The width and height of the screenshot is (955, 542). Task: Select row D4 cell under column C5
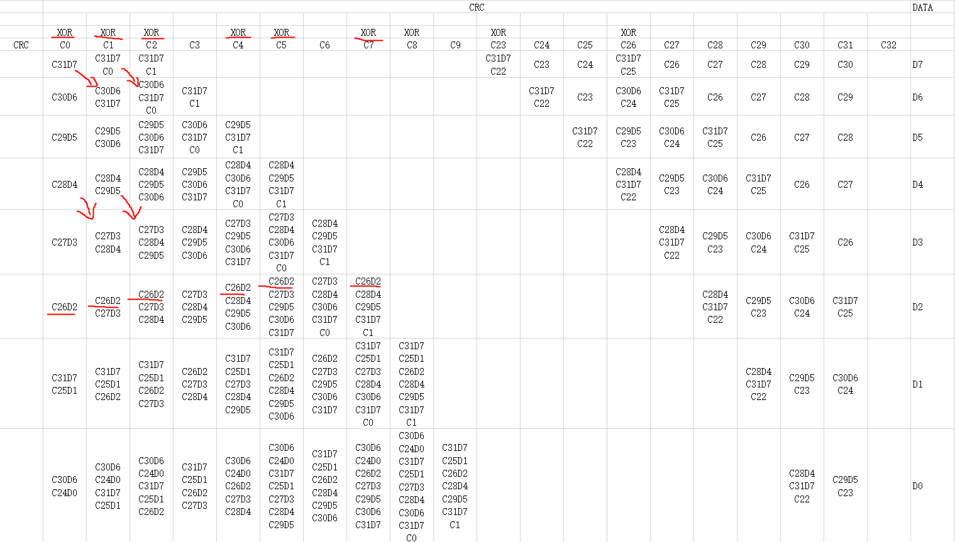[282, 184]
